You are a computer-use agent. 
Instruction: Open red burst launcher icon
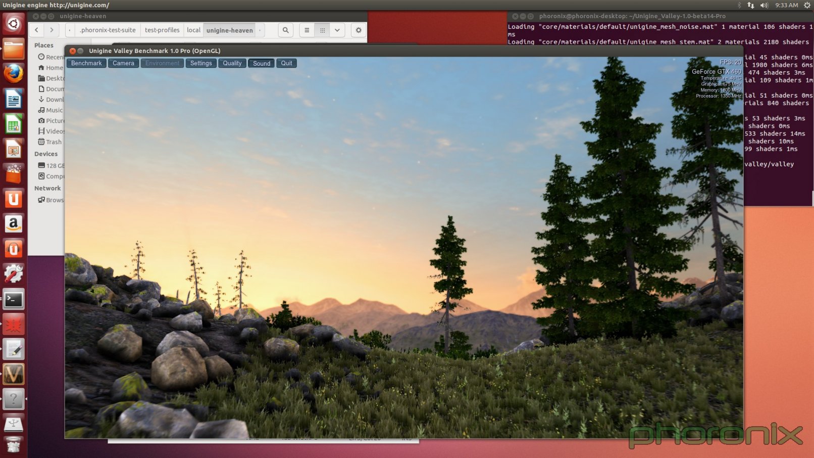click(x=14, y=324)
